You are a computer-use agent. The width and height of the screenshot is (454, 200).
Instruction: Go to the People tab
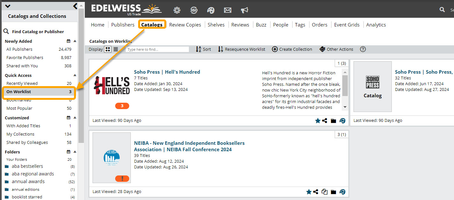(x=280, y=25)
